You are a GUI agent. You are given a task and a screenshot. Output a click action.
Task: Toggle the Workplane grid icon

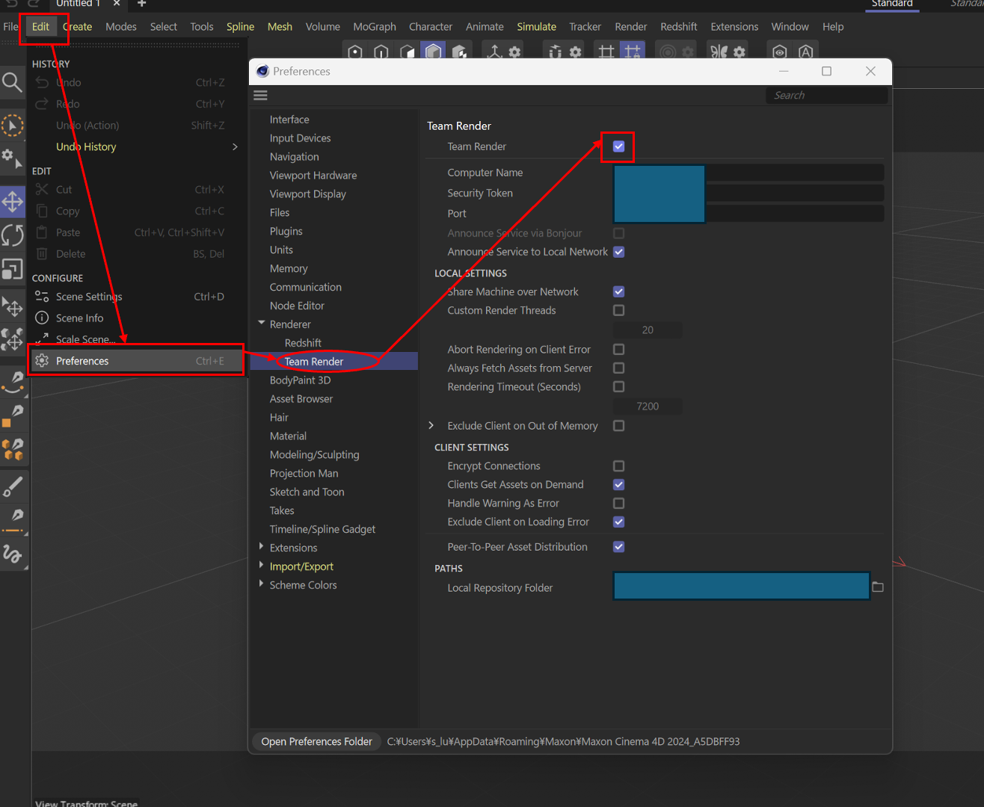(x=606, y=52)
